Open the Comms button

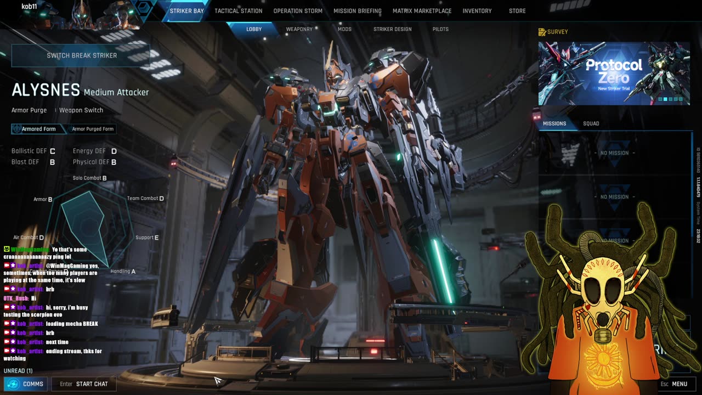[x=26, y=384]
